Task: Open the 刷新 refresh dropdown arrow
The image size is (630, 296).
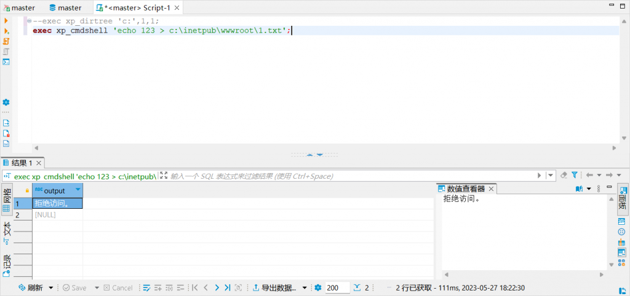Action: coord(51,287)
